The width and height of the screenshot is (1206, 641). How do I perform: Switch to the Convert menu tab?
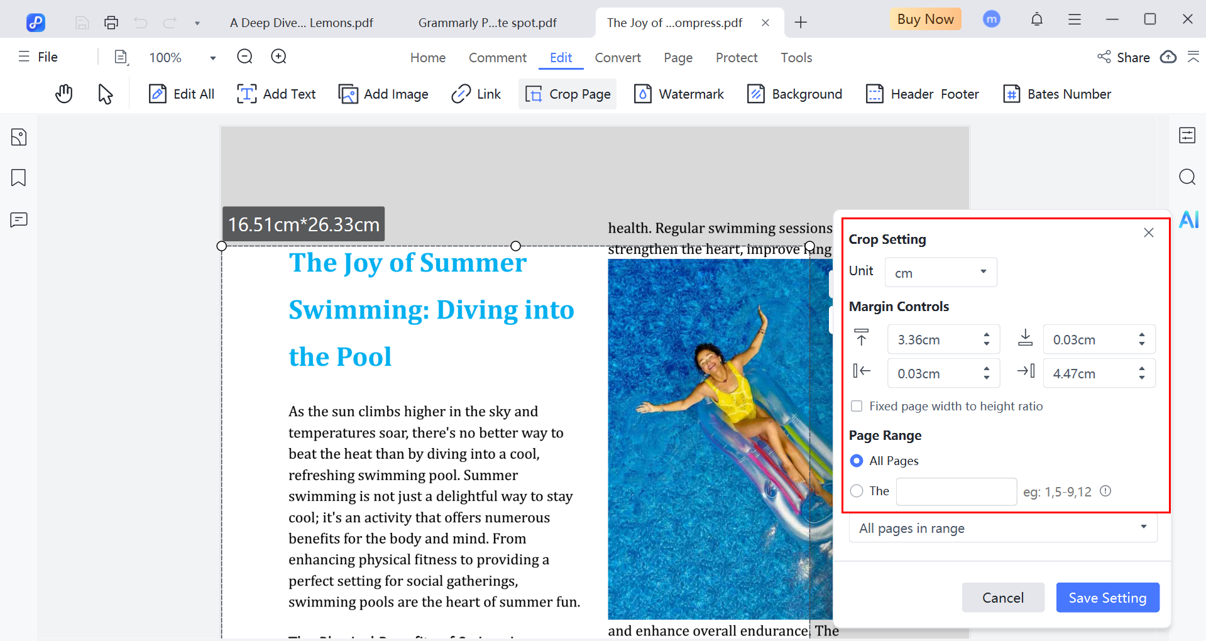(x=617, y=58)
